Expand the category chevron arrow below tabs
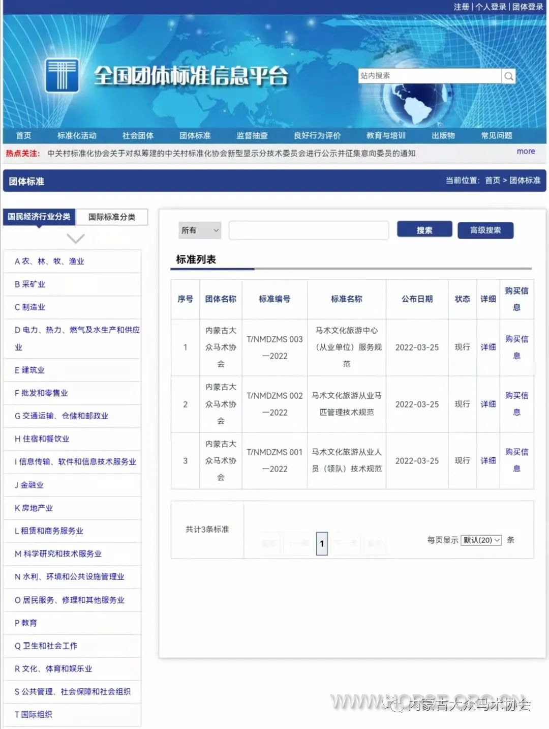Image resolution: width=549 pixels, height=729 pixels. (76, 238)
